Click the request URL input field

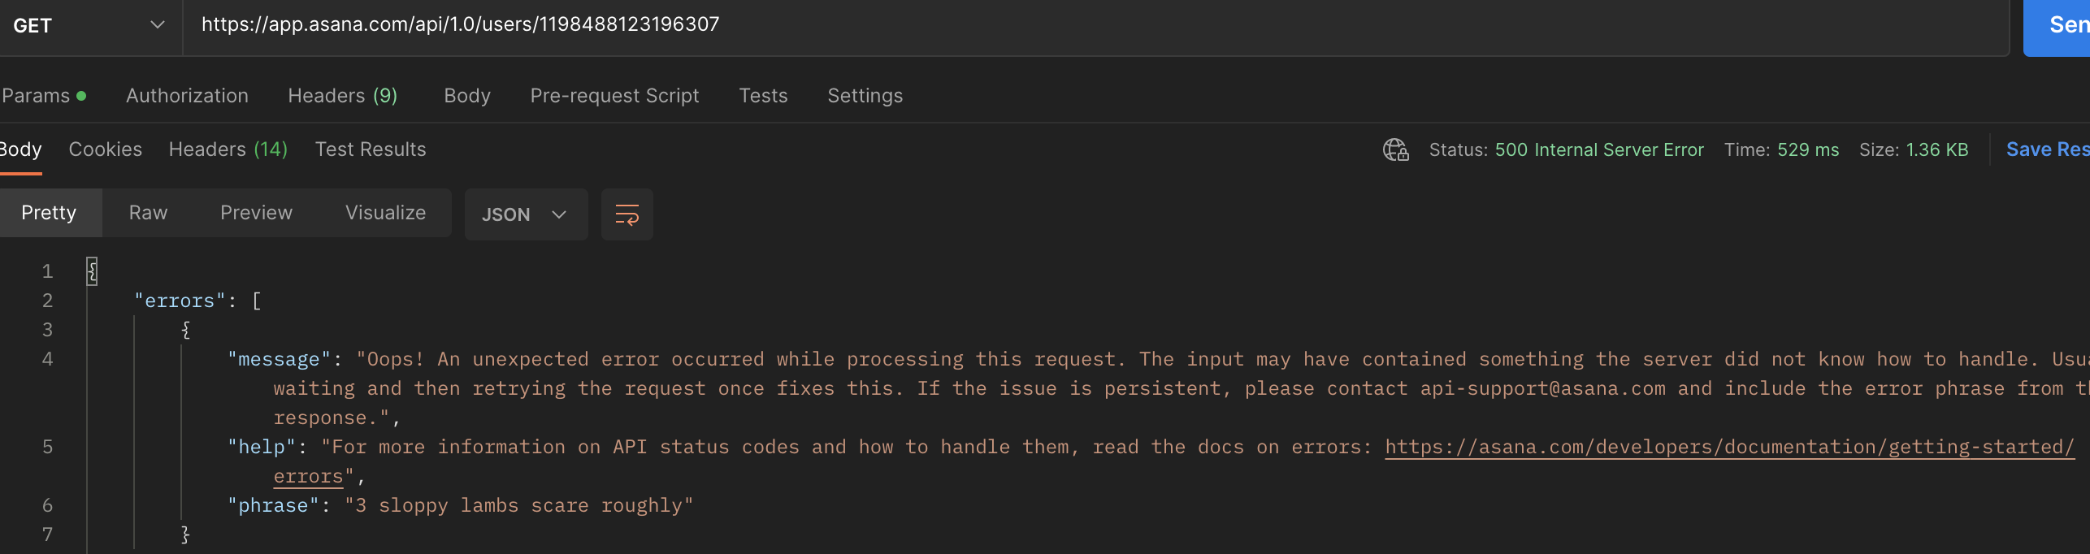tap(1056, 25)
